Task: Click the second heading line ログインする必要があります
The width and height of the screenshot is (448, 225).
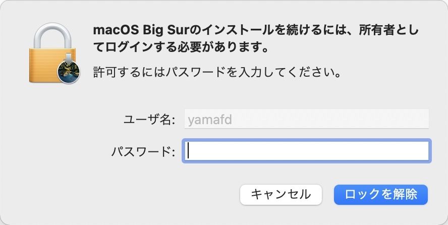Action: pos(181,46)
